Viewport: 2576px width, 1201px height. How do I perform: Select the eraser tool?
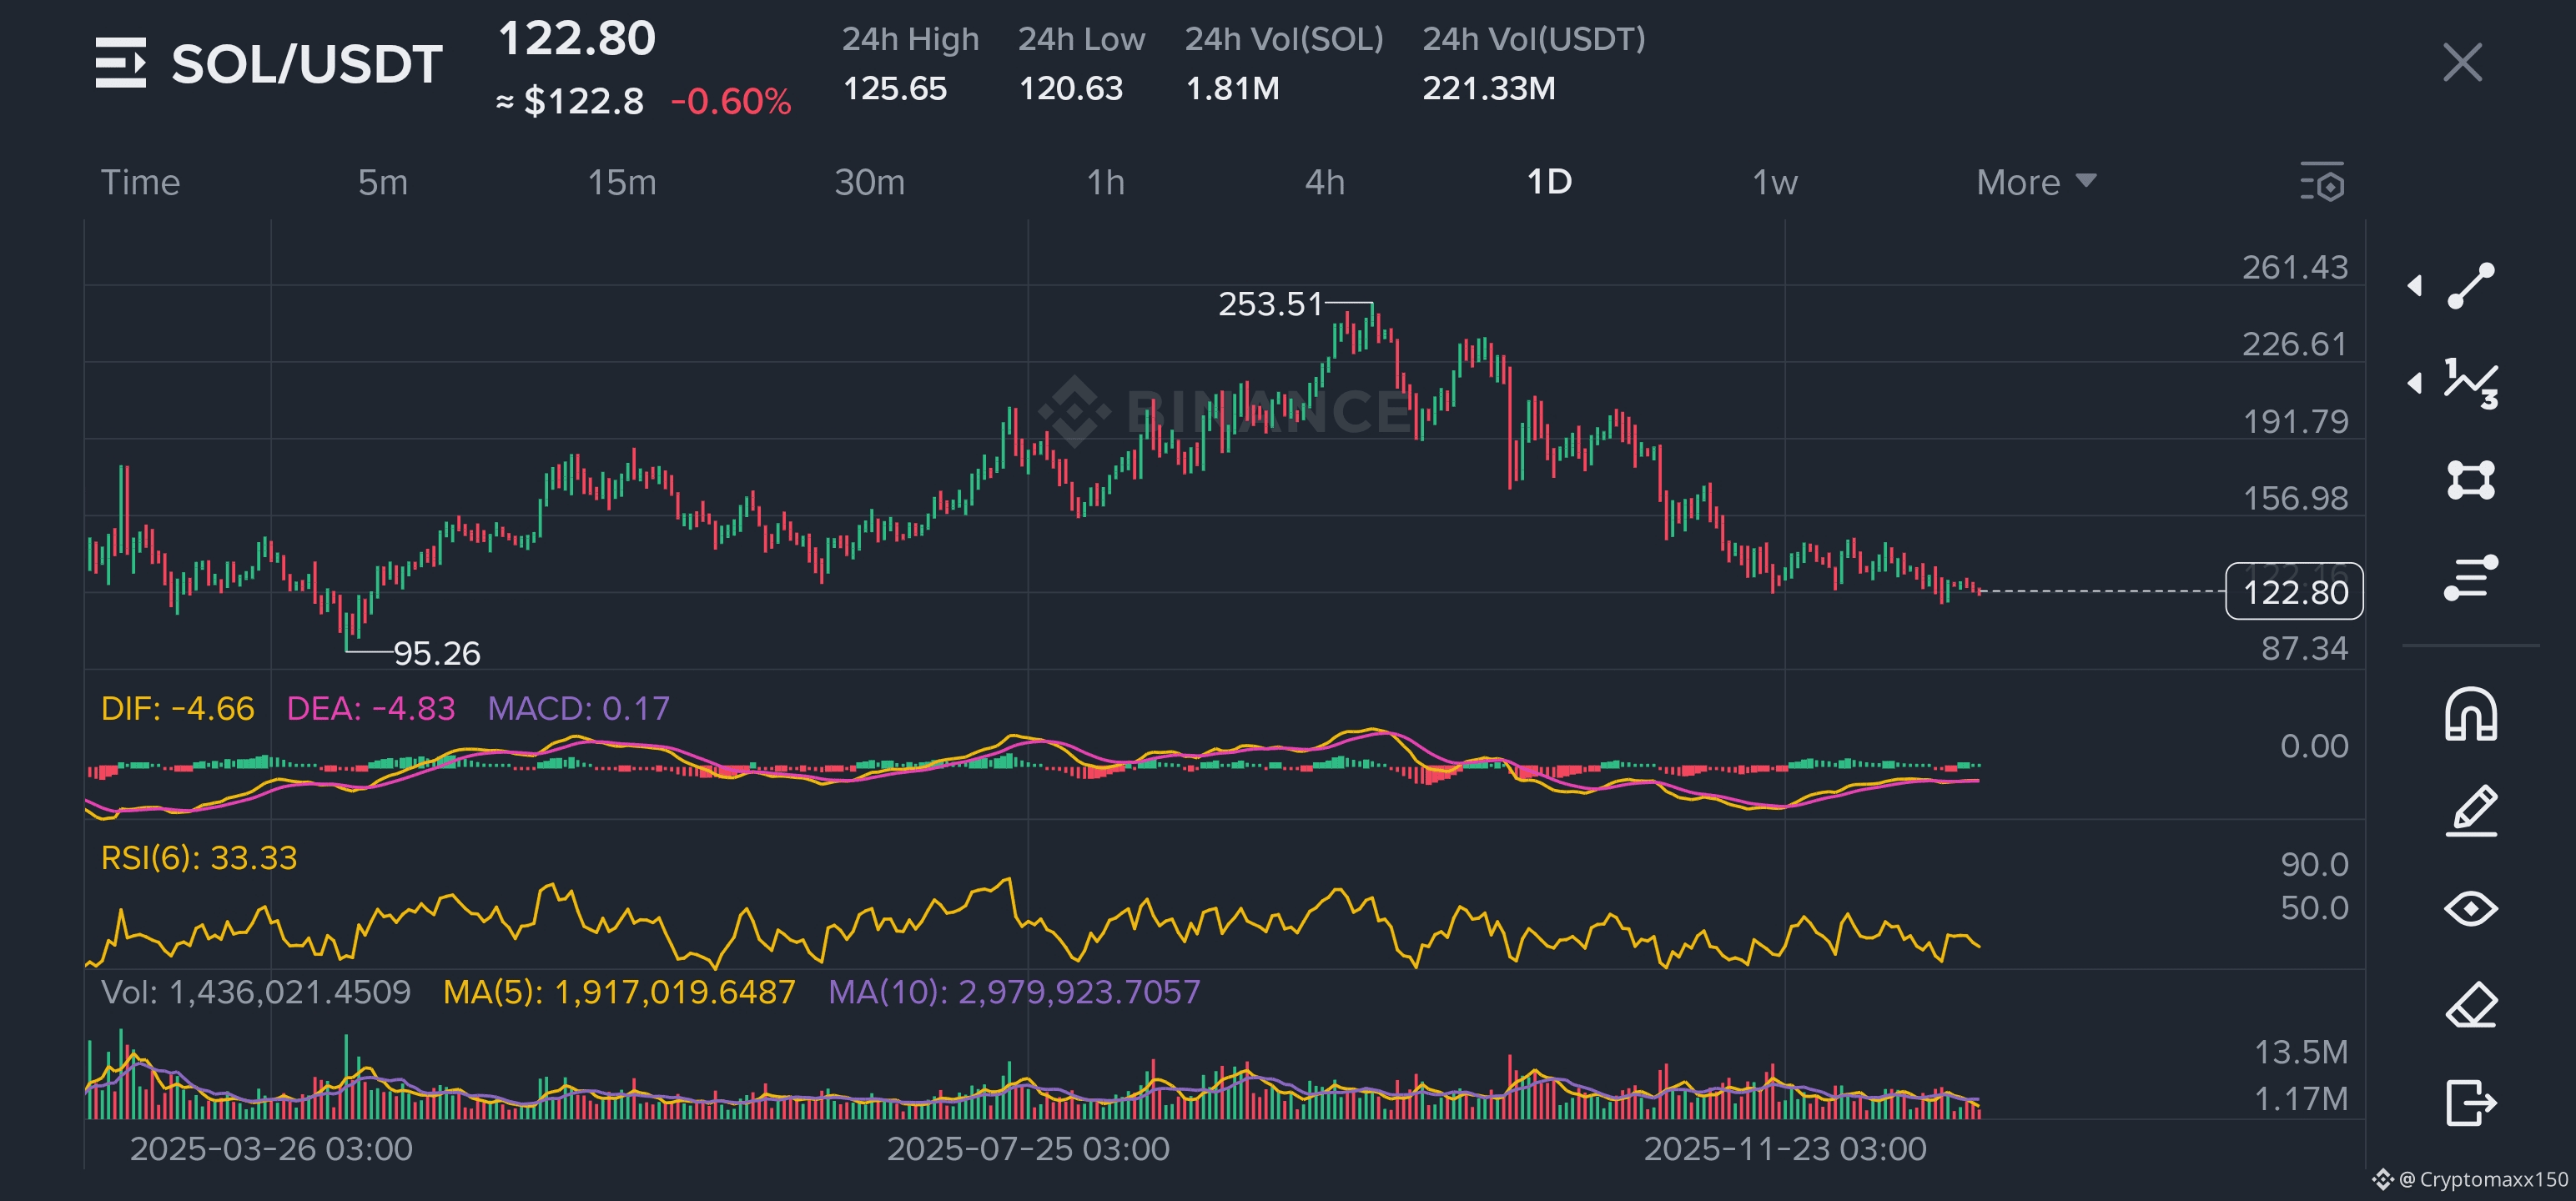(x=2470, y=1005)
